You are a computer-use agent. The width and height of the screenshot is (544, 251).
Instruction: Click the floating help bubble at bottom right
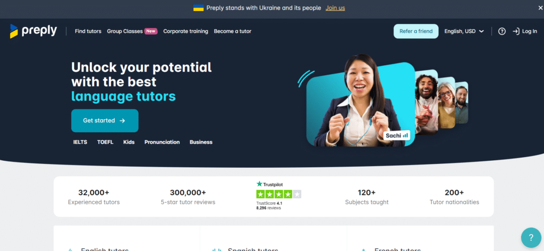531,238
